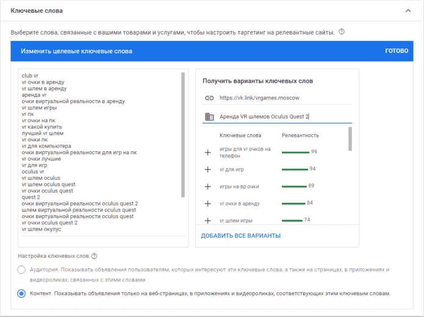
Task: Click the keyword line vr какой купить
Action: pyautogui.click(x=42, y=127)
